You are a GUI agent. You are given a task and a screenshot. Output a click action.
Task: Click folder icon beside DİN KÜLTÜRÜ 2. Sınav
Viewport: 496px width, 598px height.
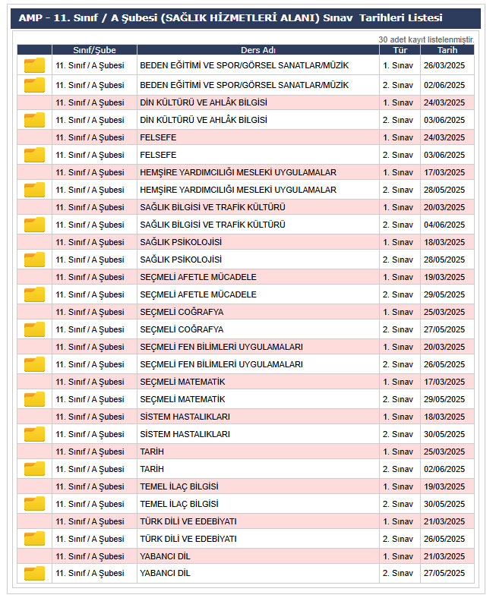(x=34, y=120)
